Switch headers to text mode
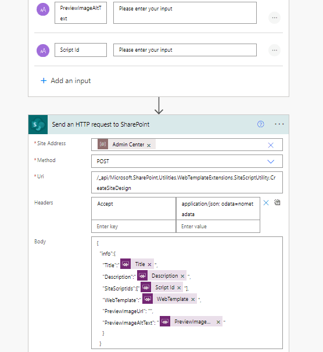Image resolution: width=323 pixels, height=352 pixels. 277,203
